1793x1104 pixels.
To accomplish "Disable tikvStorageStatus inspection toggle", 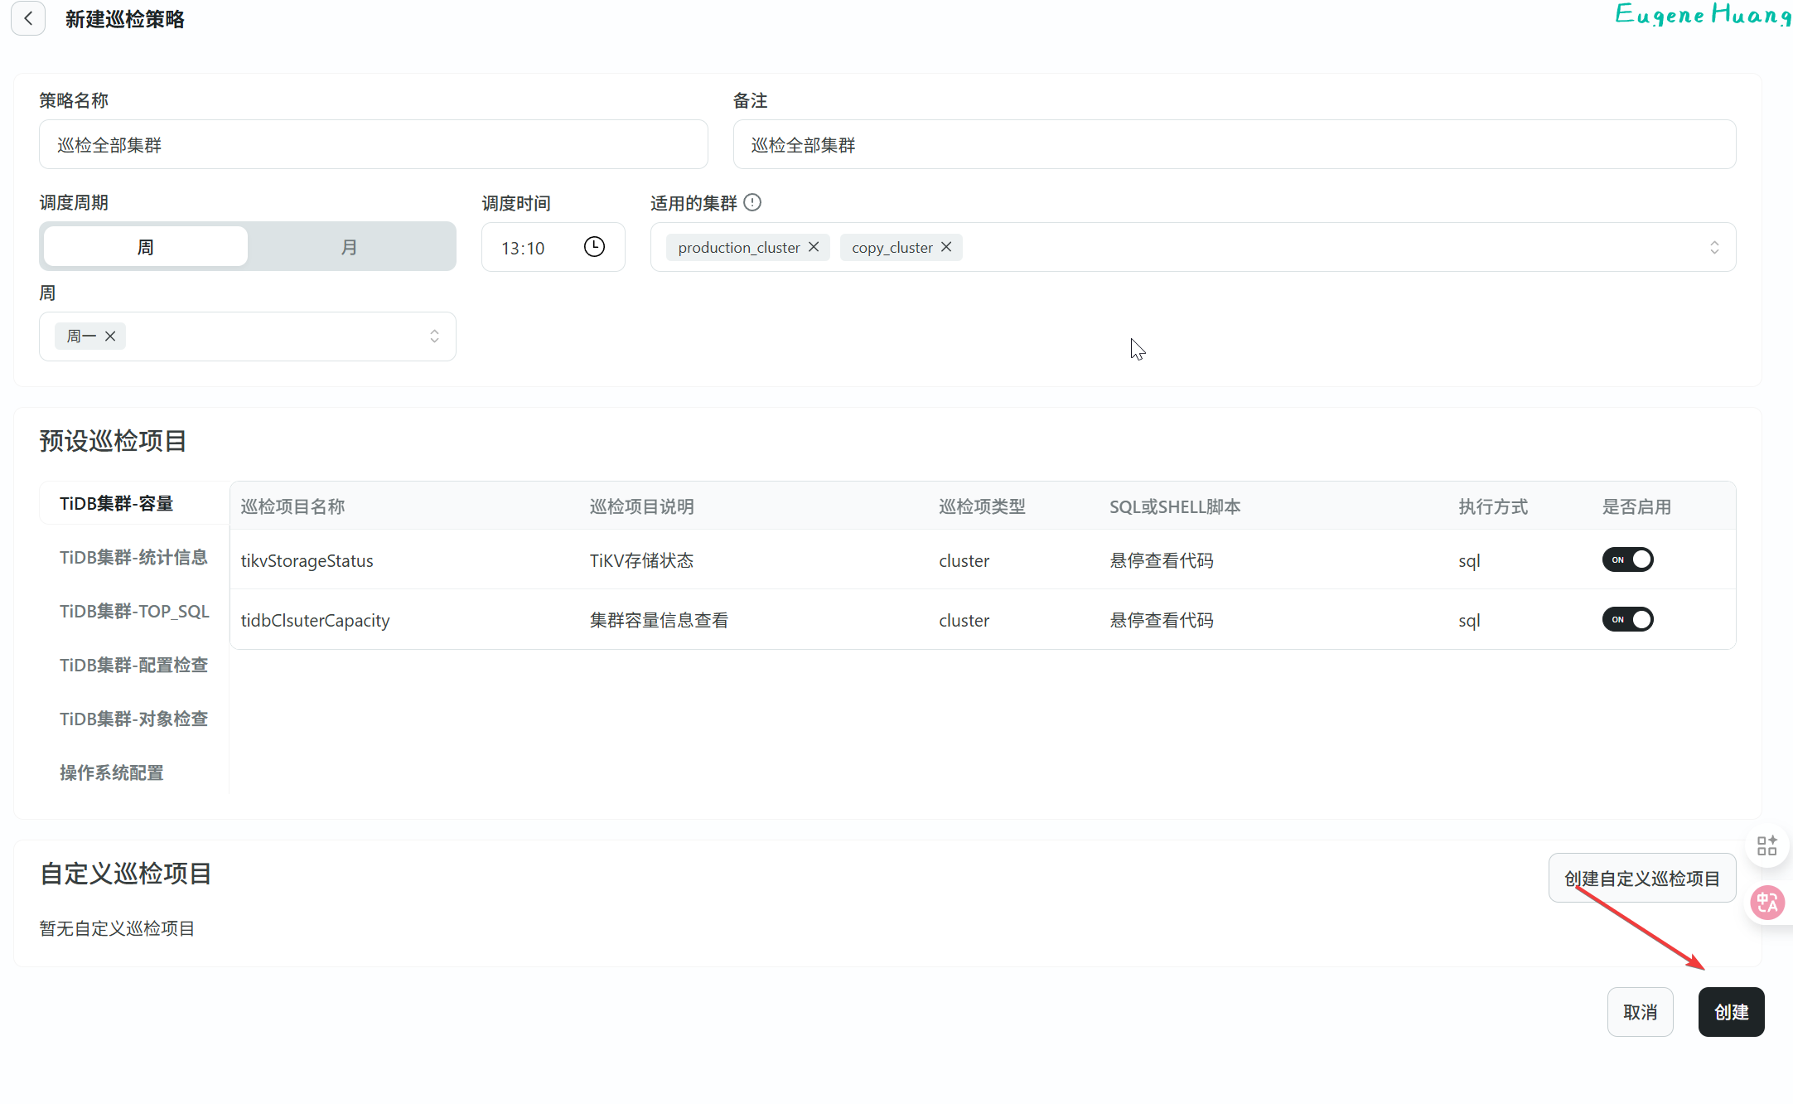I will [x=1627, y=559].
